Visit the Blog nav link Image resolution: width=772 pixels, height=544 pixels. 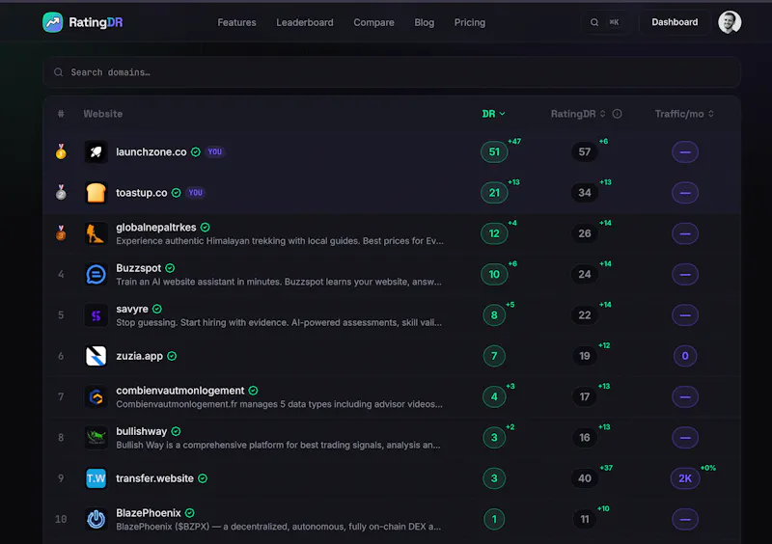425,22
